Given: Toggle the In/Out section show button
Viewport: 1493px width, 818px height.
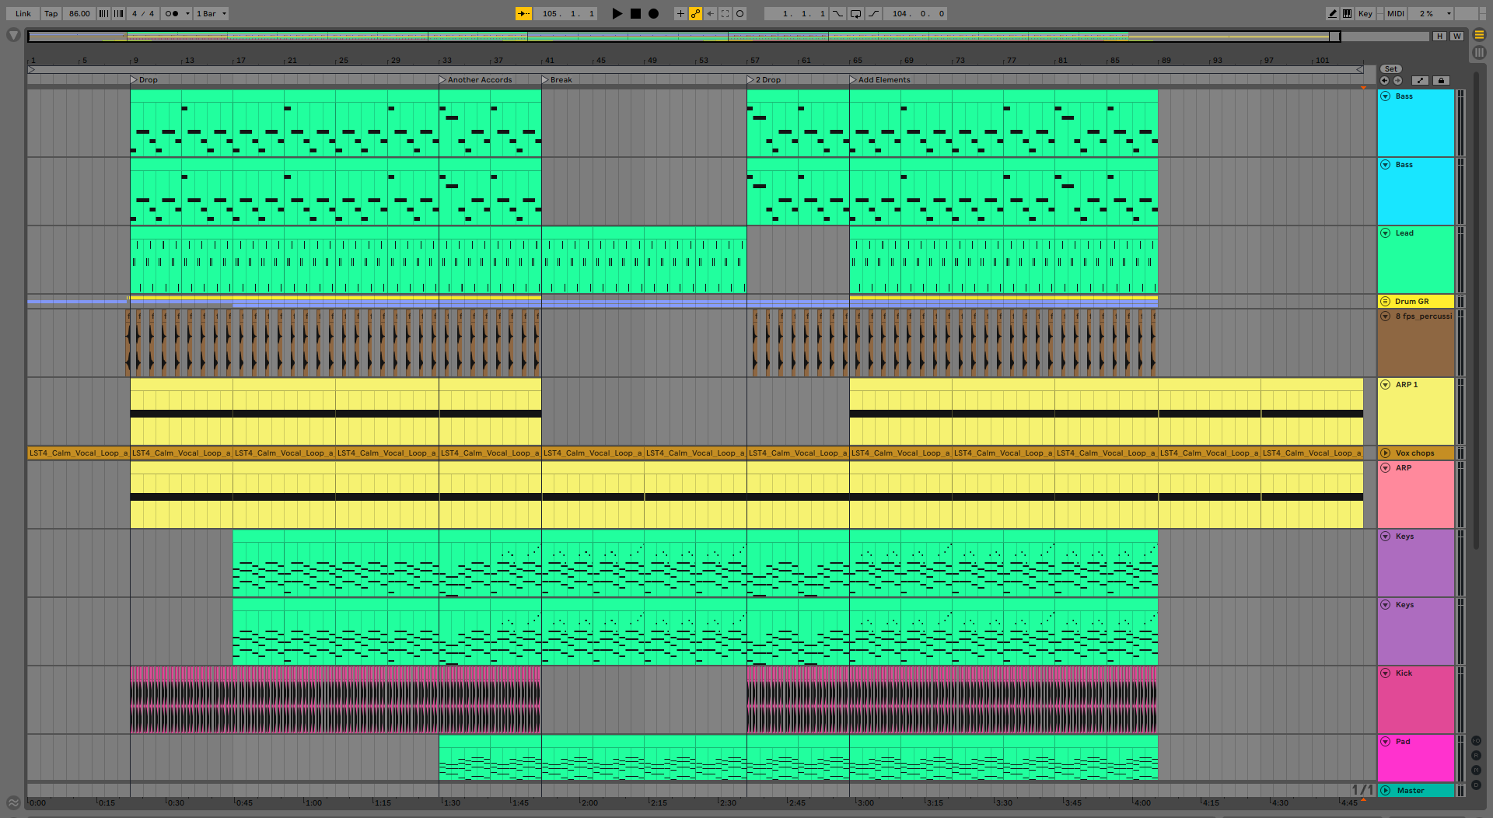Looking at the screenshot, I should [1476, 741].
